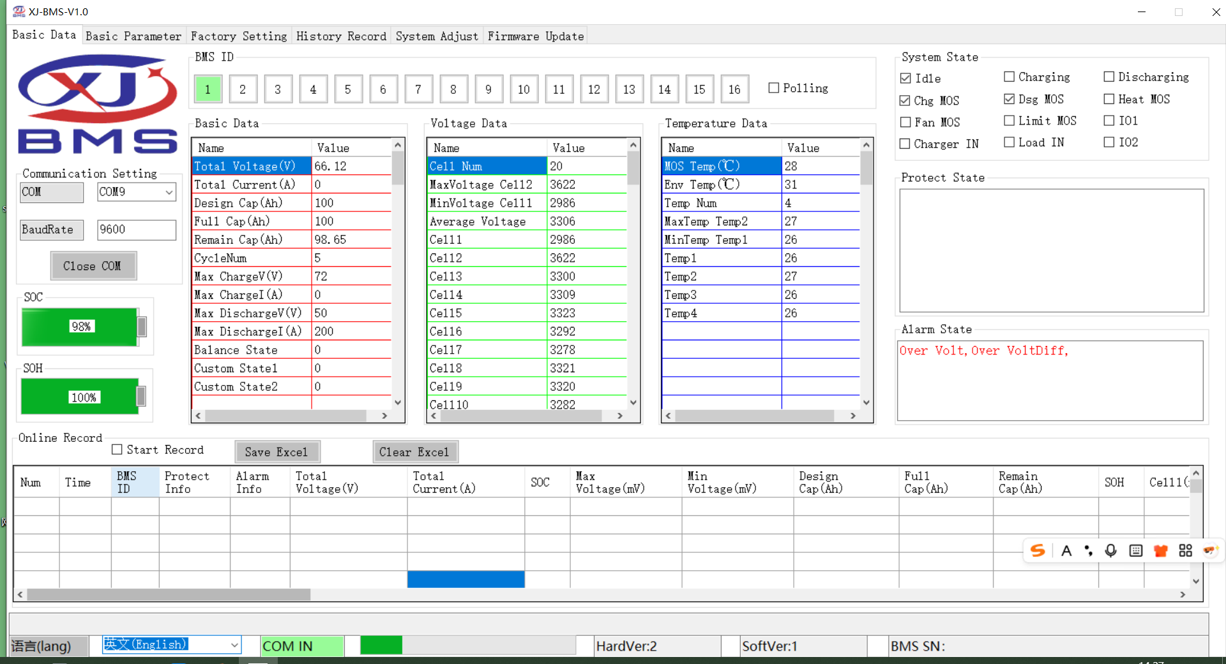Toggle the Heat MOS checkbox
1226x664 pixels.
1109,99
